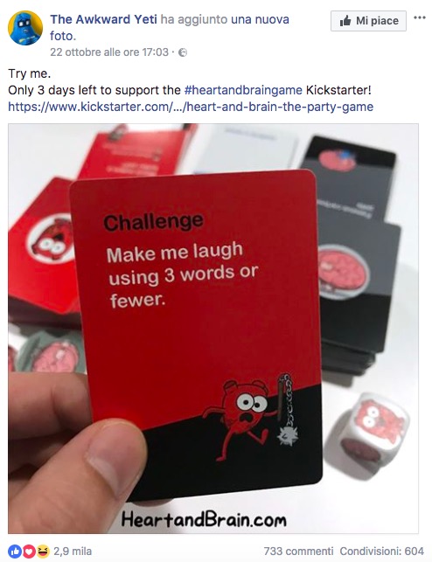The image size is (432, 562).
Task: Click the post timestamp 22 ottobre
Action: [109, 52]
